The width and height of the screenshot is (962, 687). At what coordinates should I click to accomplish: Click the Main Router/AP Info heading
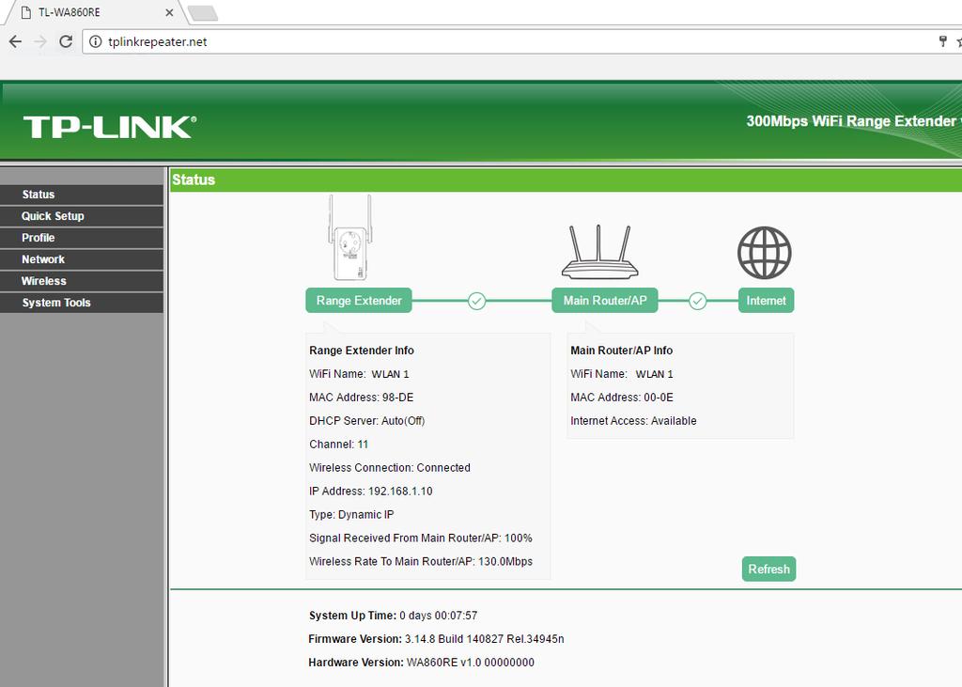click(x=622, y=351)
